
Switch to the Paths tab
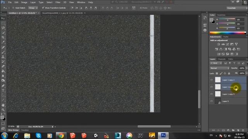231,59
